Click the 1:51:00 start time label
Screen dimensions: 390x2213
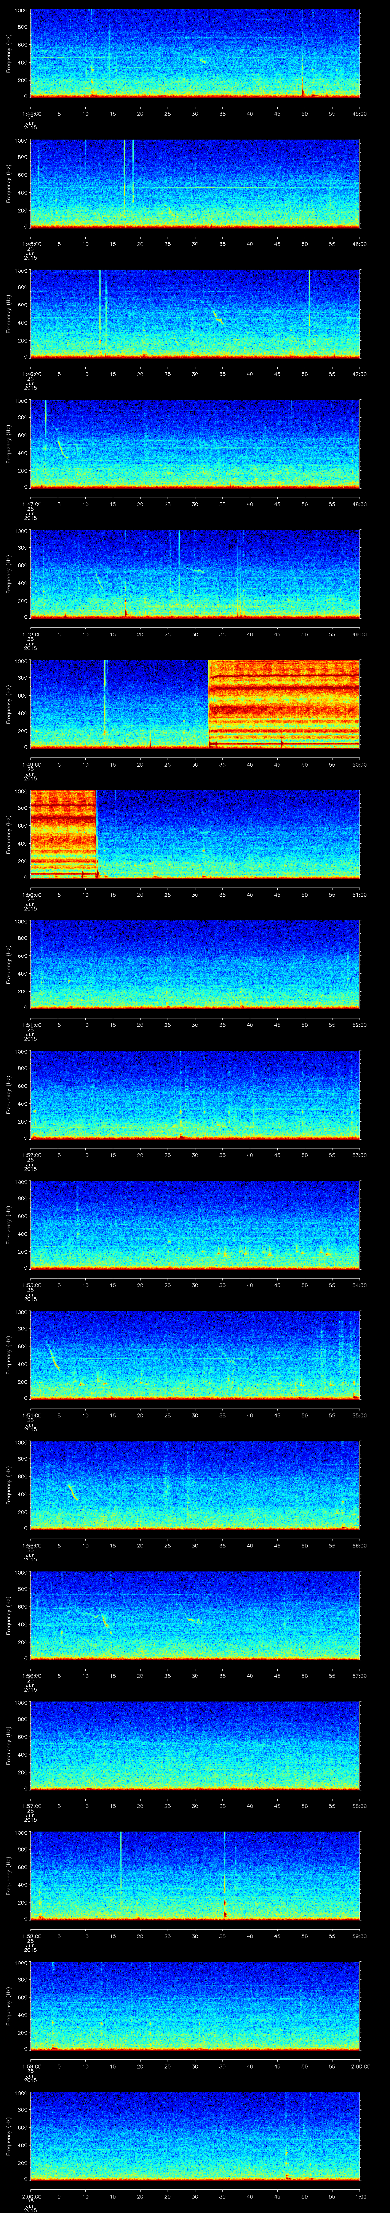(31, 1025)
